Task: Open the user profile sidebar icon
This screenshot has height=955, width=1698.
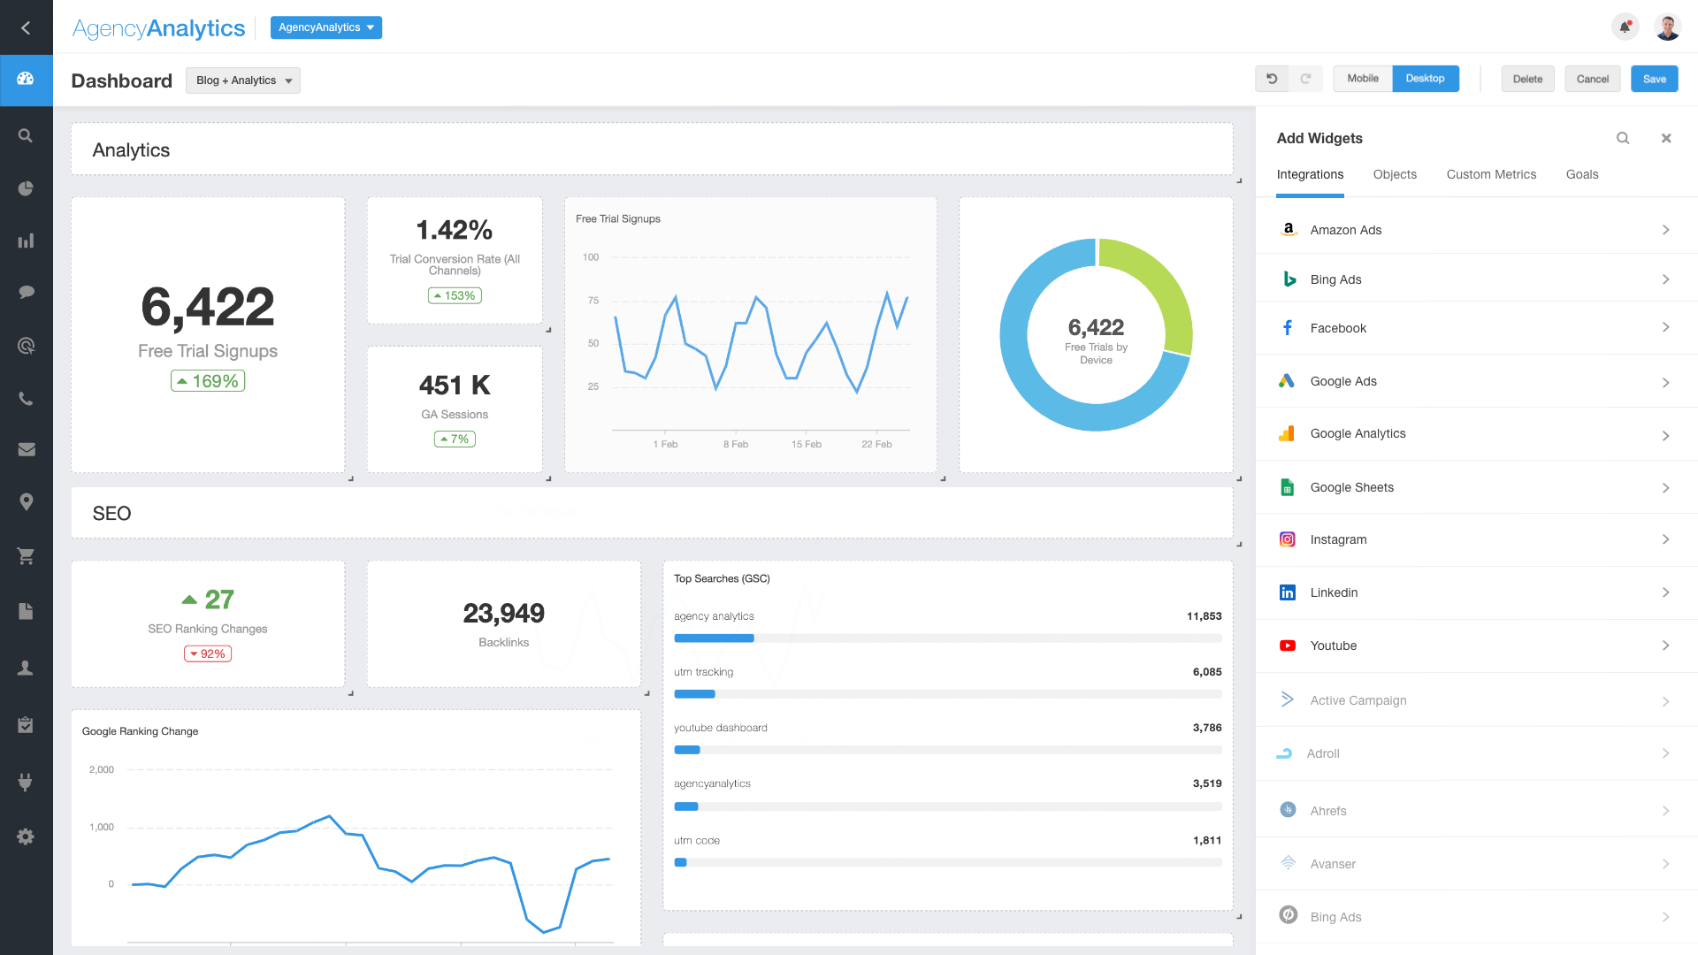Action: point(26,668)
